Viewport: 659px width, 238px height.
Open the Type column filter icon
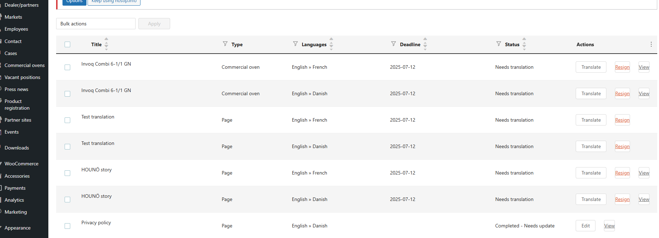coord(225,44)
